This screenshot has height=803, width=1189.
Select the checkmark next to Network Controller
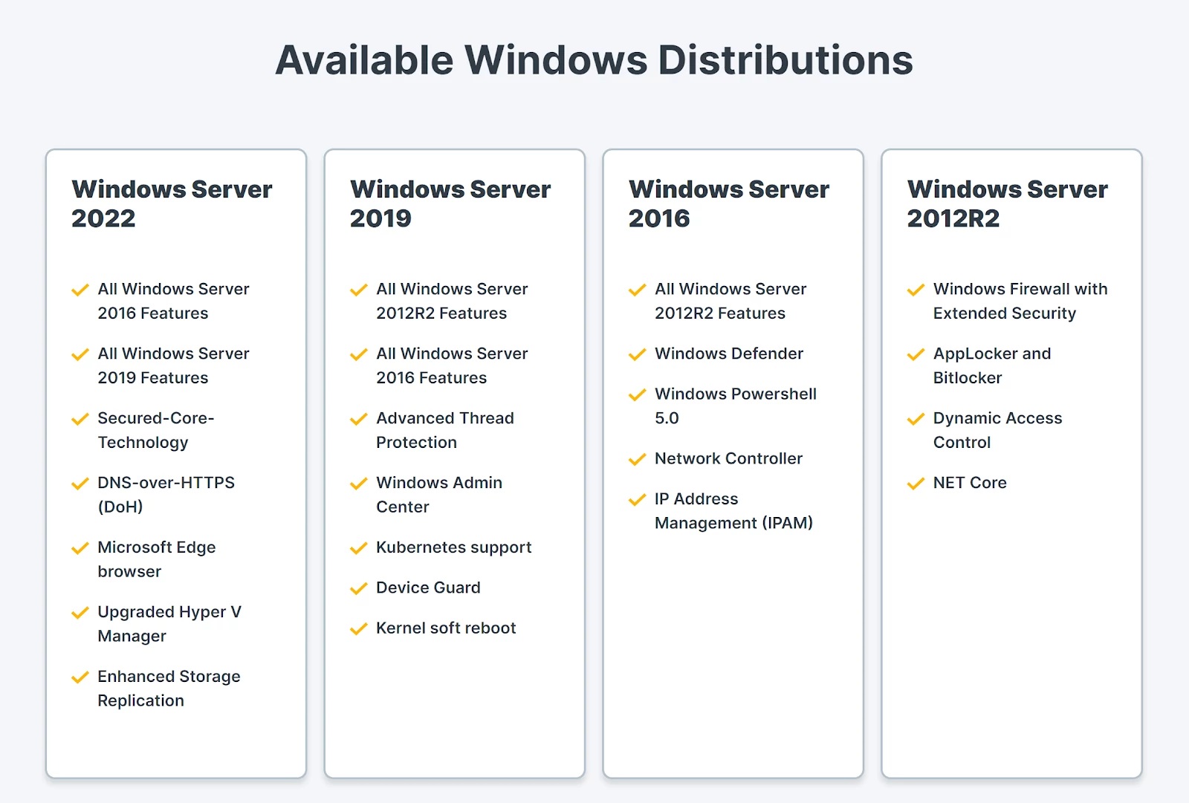[637, 459]
